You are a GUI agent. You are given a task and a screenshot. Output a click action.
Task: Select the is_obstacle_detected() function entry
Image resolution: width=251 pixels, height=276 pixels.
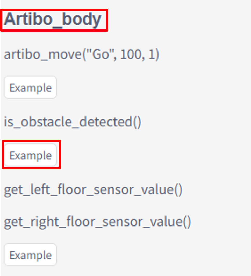[x=72, y=122]
